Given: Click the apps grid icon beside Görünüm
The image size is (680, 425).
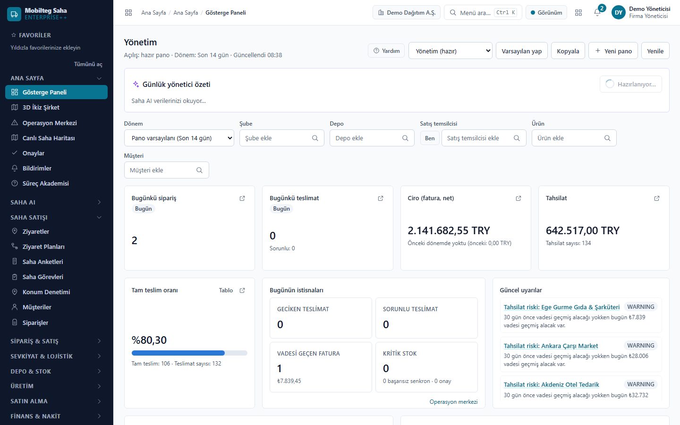Looking at the screenshot, I should point(578,13).
